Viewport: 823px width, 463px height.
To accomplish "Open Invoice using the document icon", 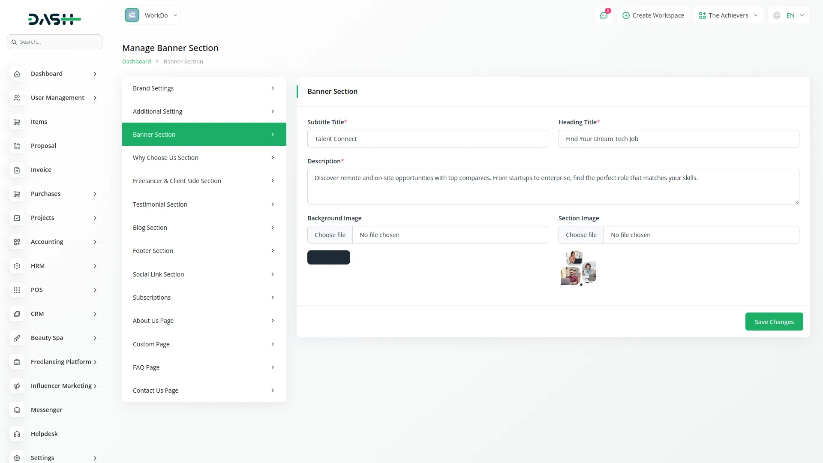I will click(17, 170).
